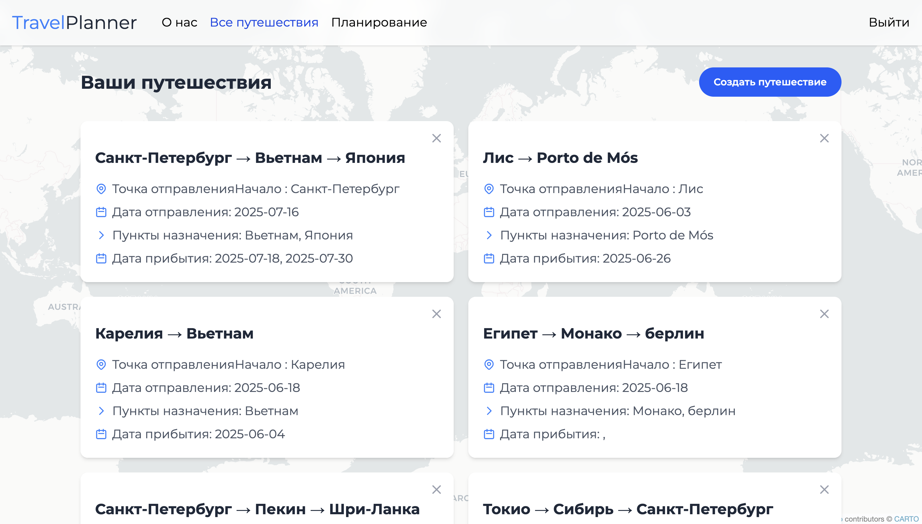Screen dimensions: 922x524
Task: Open trip title Токио → Сибирь → Санкт-Петербург
Action: 628,509
